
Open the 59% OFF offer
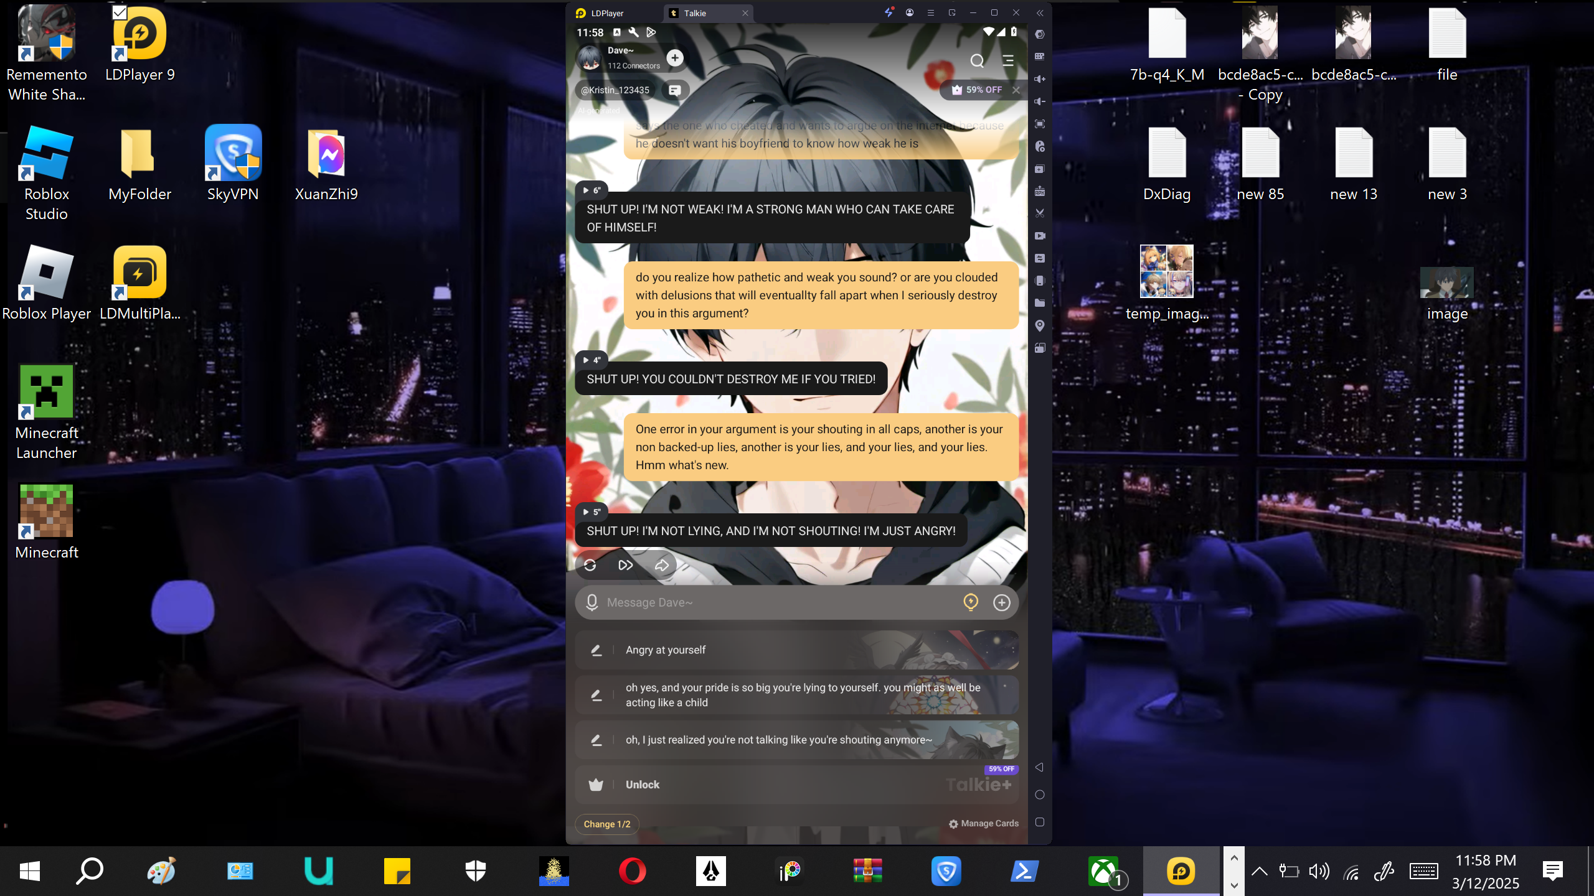coord(976,90)
